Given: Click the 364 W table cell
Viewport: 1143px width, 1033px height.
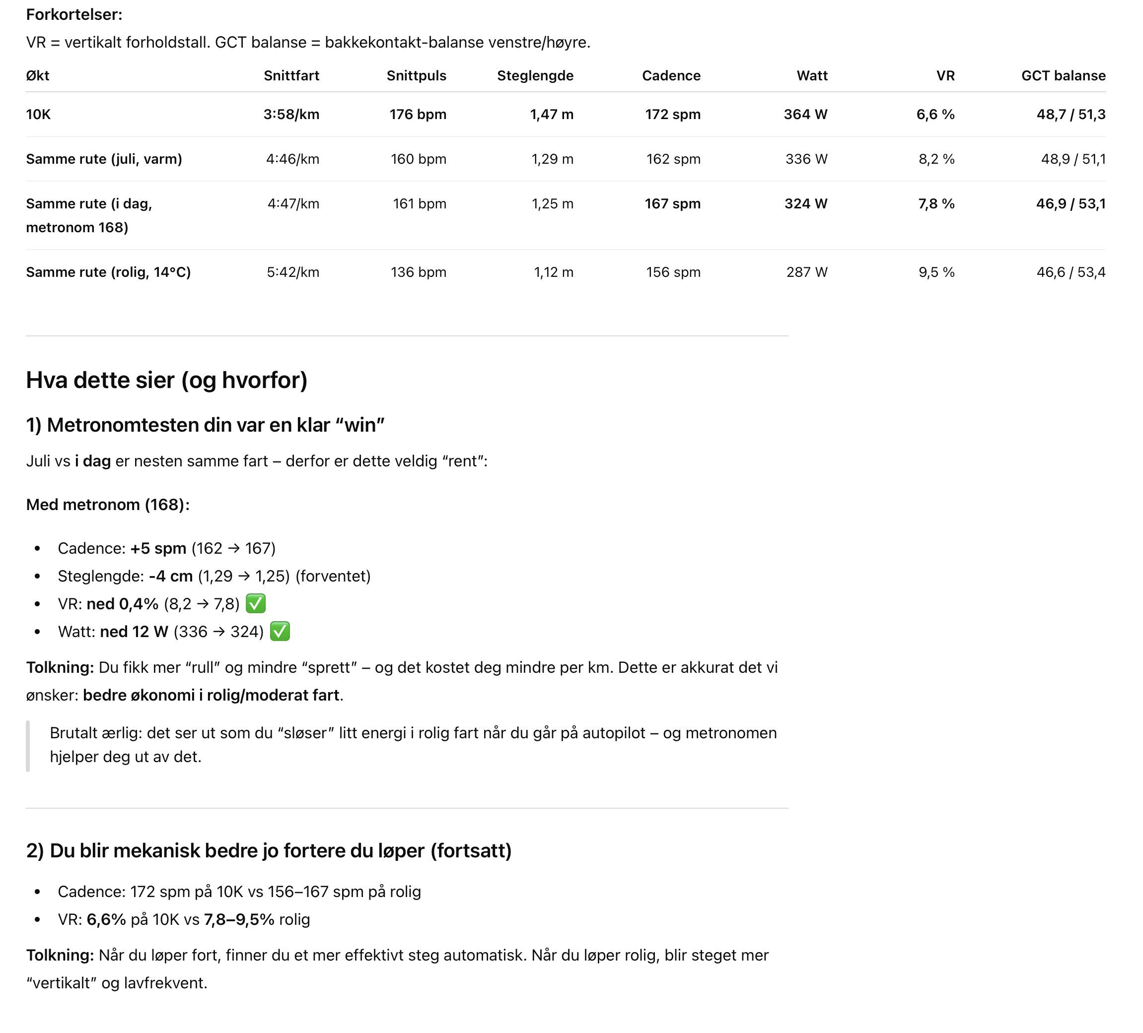Looking at the screenshot, I should (x=805, y=115).
